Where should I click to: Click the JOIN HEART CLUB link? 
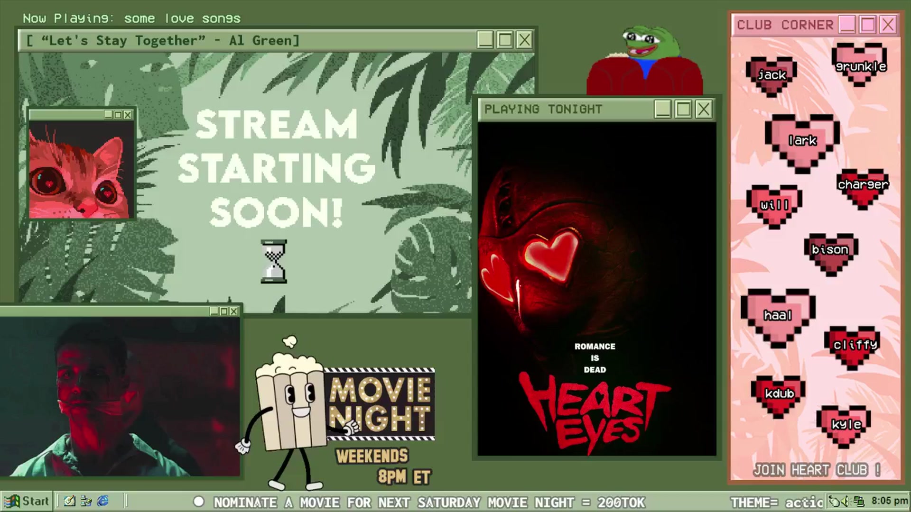[x=817, y=470]
